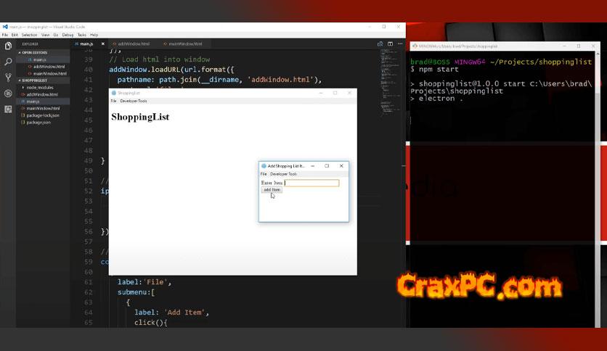Open the Selection menu in VS Code
Image resolution: width=607 pixels, height=351 pixels.
pyautogui.click(x=30, y=35)
